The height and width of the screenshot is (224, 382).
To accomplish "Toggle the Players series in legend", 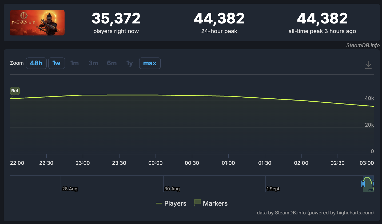I will coord(171,203).
